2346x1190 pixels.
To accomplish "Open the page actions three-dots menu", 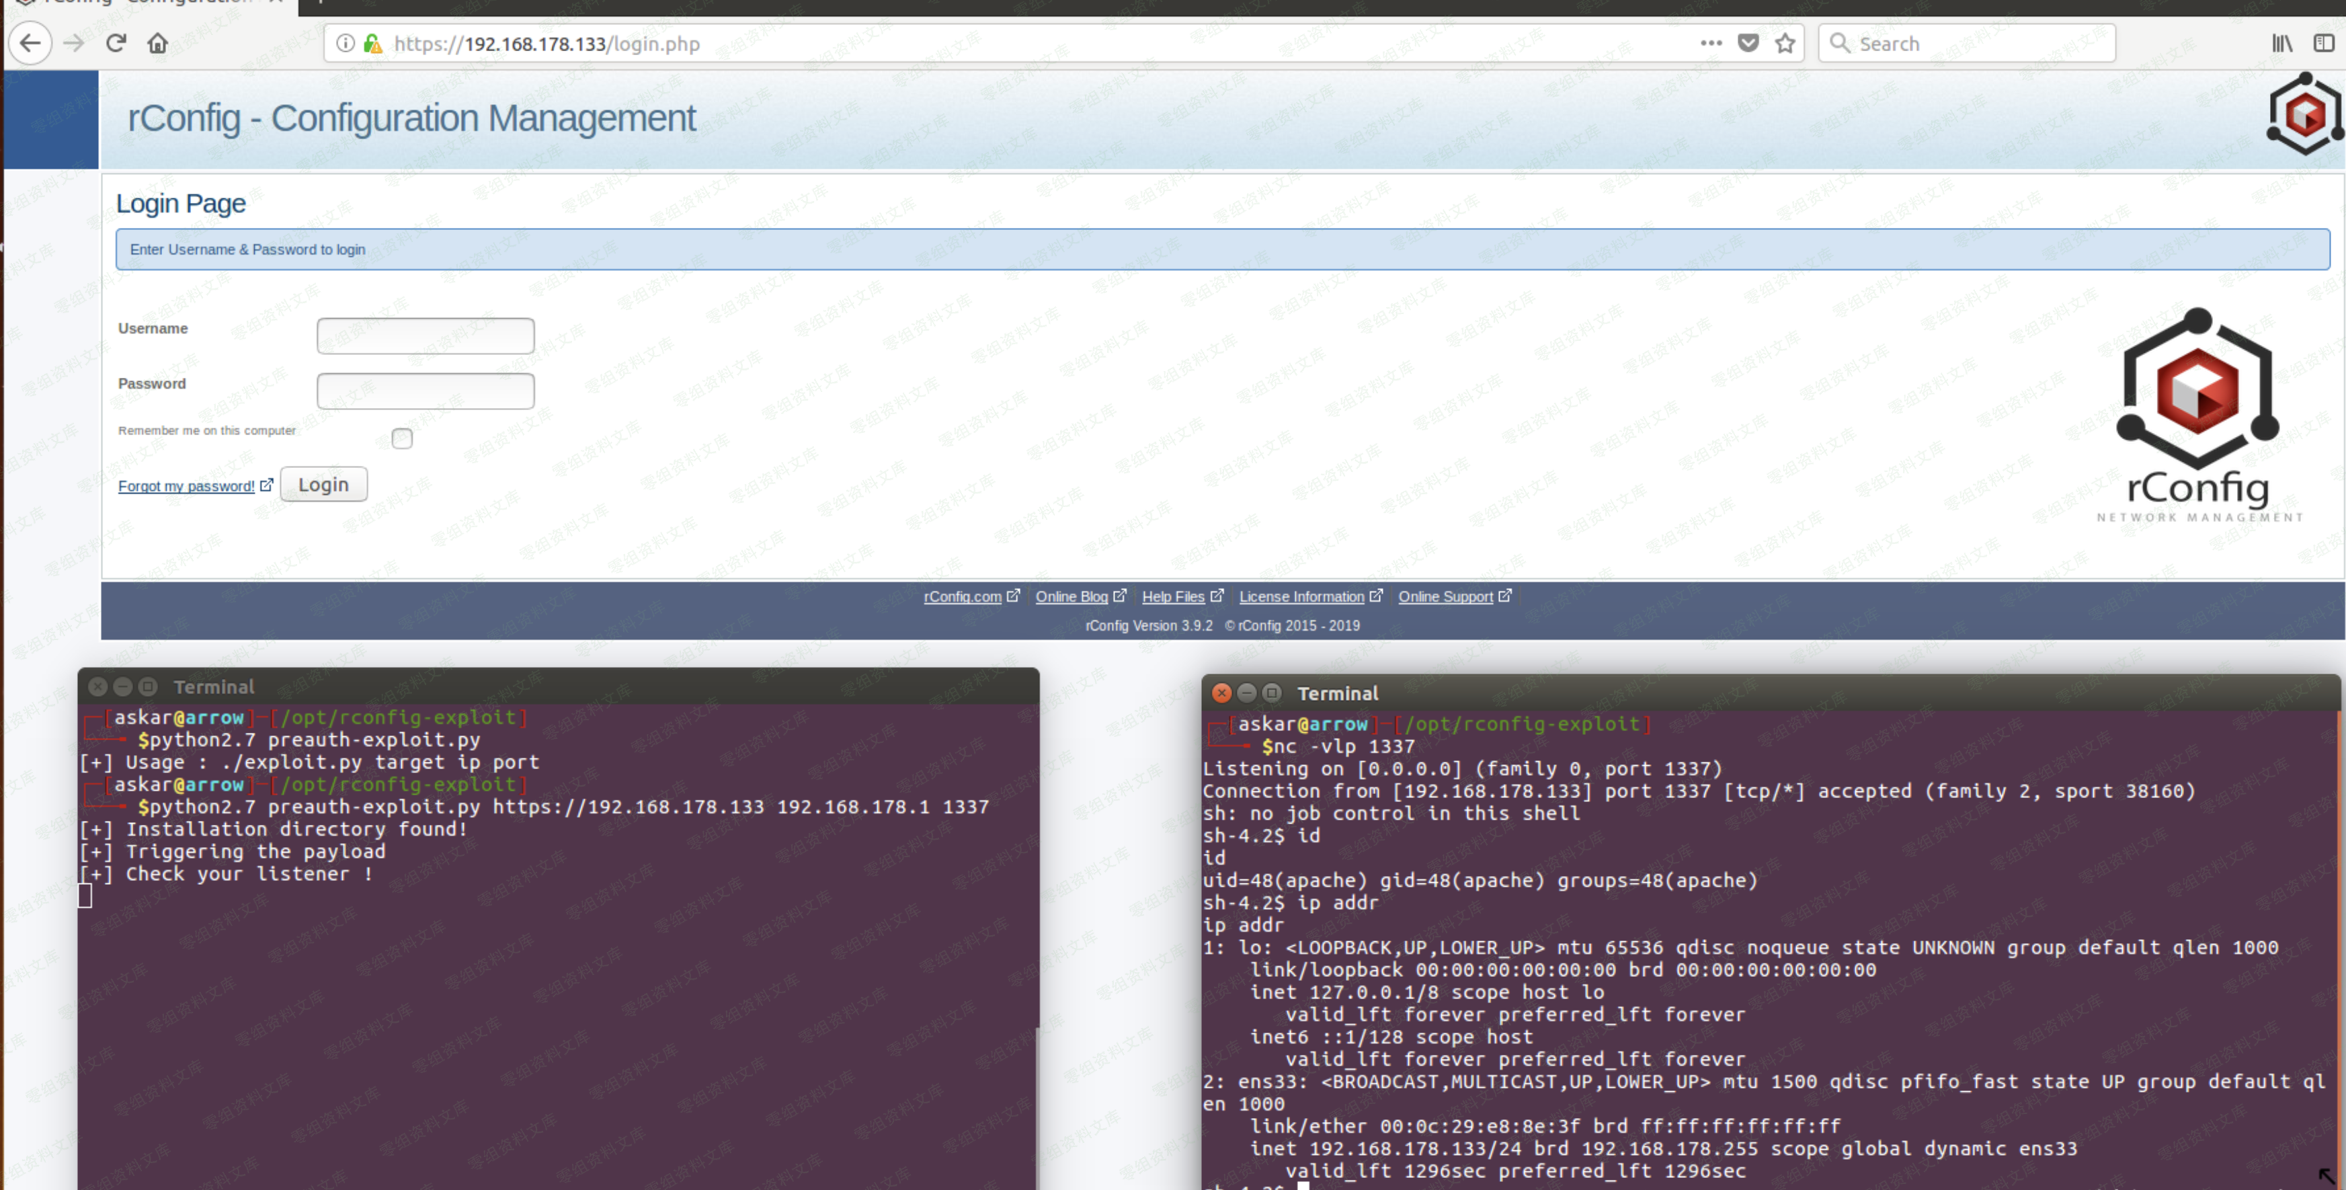I will 1710,43.
